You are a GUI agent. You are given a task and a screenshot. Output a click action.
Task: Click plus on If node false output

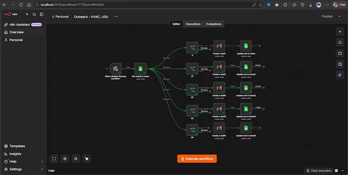click(x=210, y=50)
